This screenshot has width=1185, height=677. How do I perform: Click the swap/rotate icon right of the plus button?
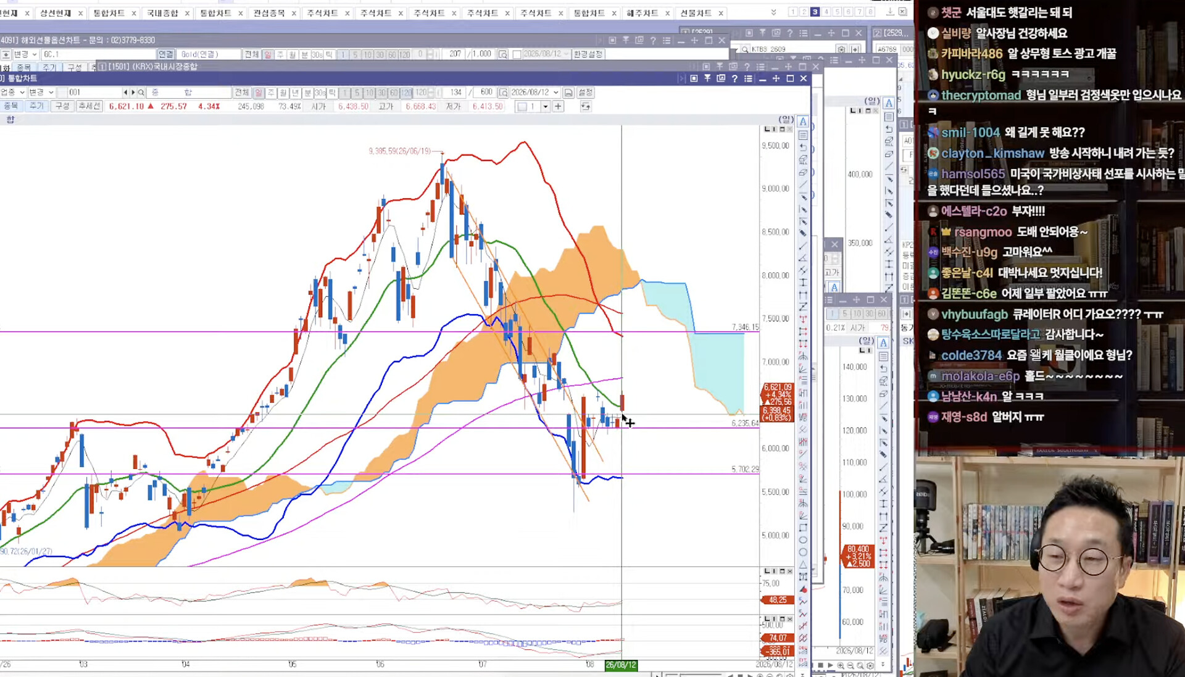click(585, 107)
